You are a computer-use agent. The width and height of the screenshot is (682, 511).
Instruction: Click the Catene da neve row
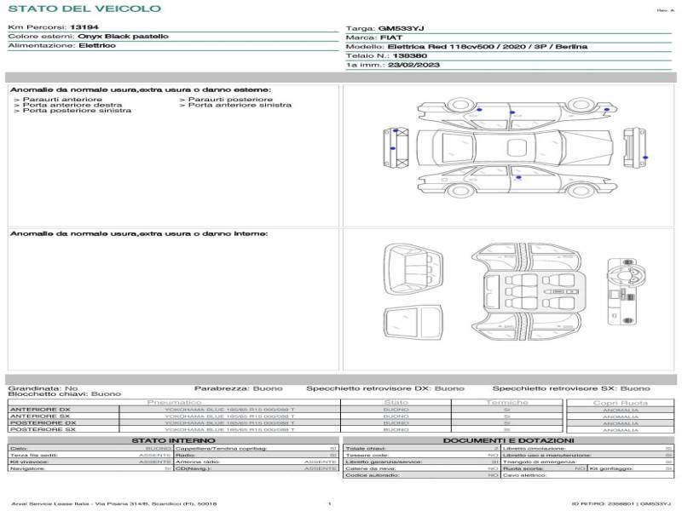pos(421,469)
